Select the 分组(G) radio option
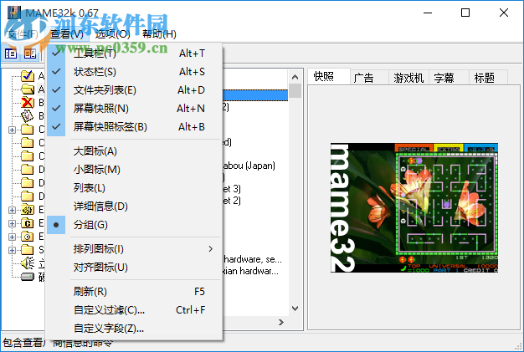 coord(134,225)
